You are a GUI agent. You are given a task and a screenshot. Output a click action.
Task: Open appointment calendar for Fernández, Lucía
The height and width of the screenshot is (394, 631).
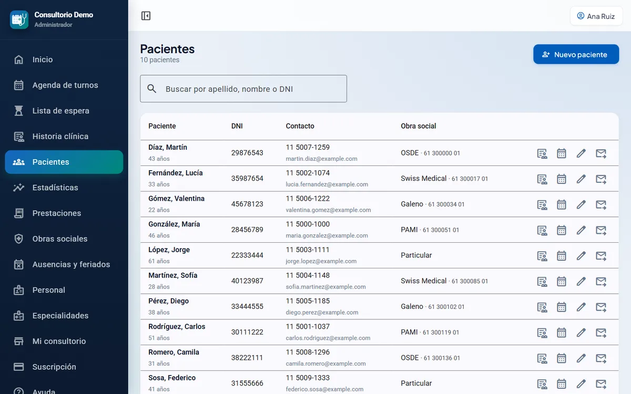coord(562,179)
